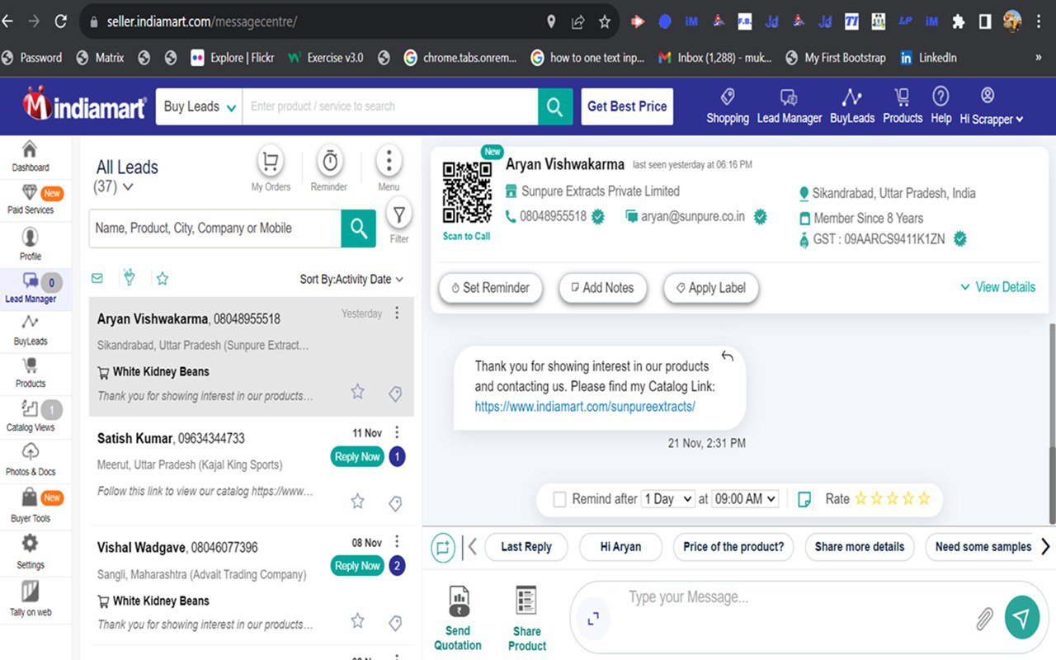Open Photos & Docs in sidebar
The height and width of the screenshot is (660, 1056).
(x=31, y=460)
